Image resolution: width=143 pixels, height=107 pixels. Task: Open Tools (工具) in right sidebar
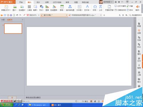[139, 73]
